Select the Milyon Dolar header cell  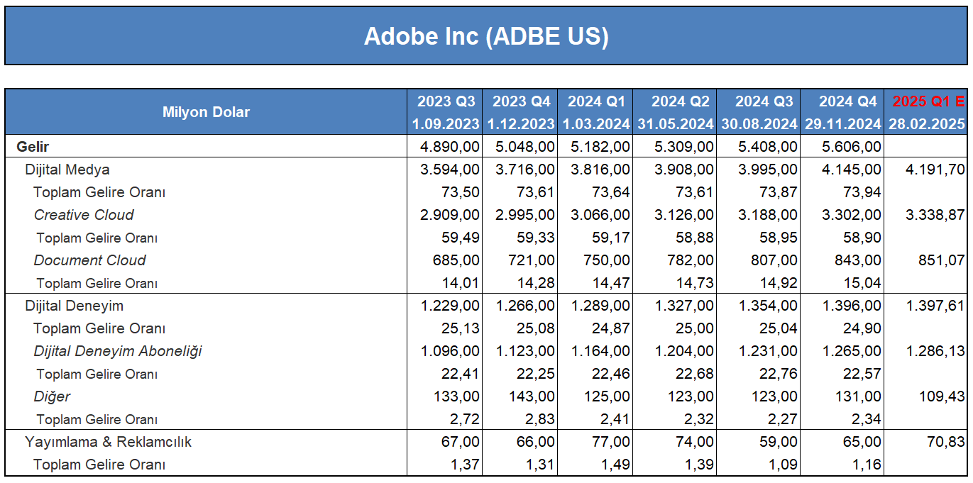[x=206, y=112]
